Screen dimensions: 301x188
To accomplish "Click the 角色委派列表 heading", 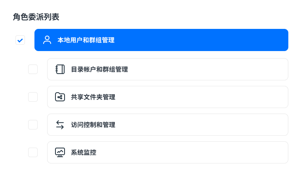I will (x=36, y=17).
